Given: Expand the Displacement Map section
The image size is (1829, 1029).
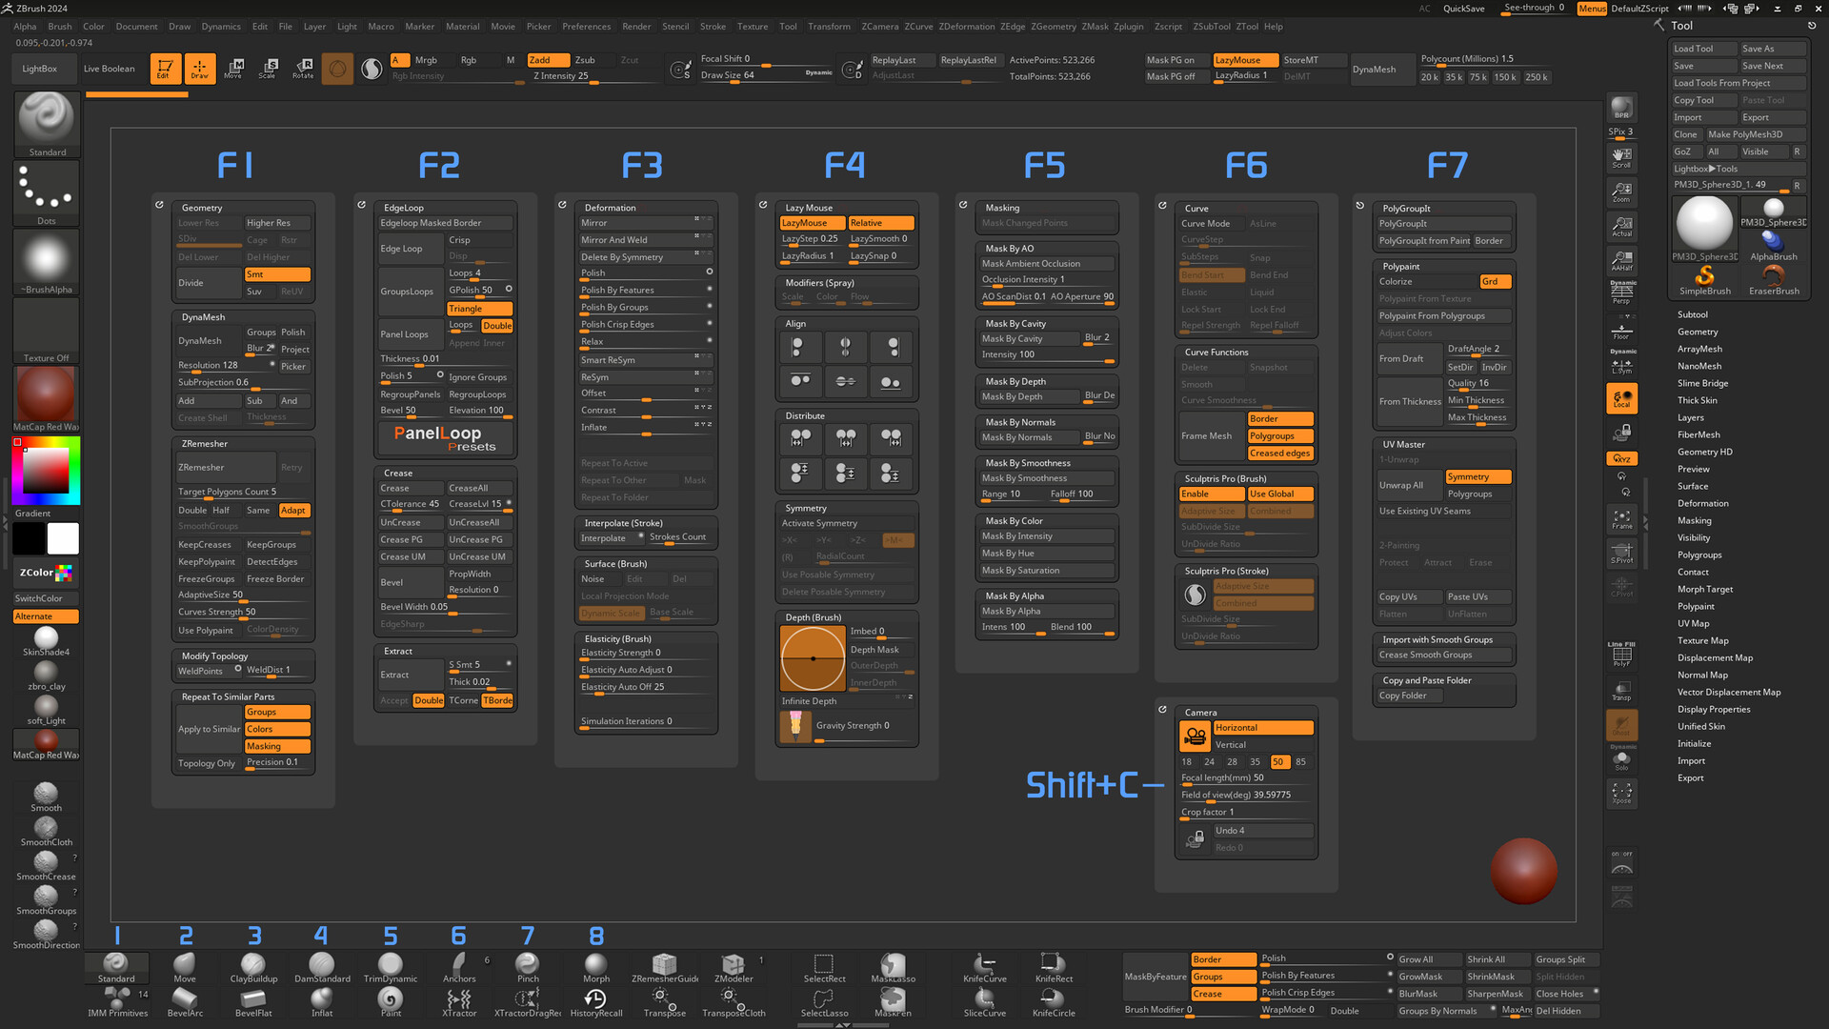Looking at the screenshot, I should coord(1715,657).
